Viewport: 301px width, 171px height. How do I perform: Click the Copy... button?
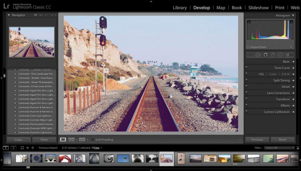click(x=19, y=140)
